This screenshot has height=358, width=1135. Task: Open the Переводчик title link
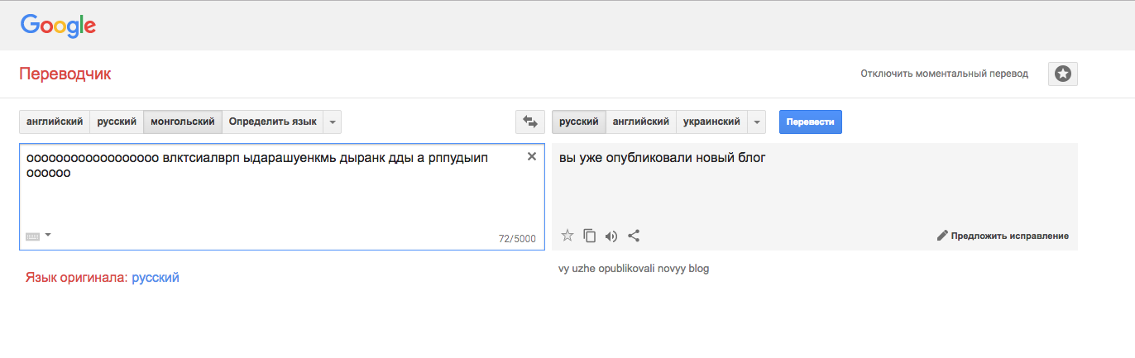[x=65, y=74]
